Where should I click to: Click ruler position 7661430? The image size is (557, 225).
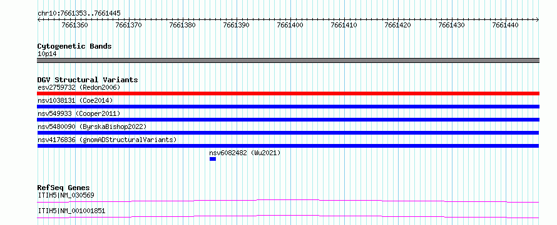451,25
